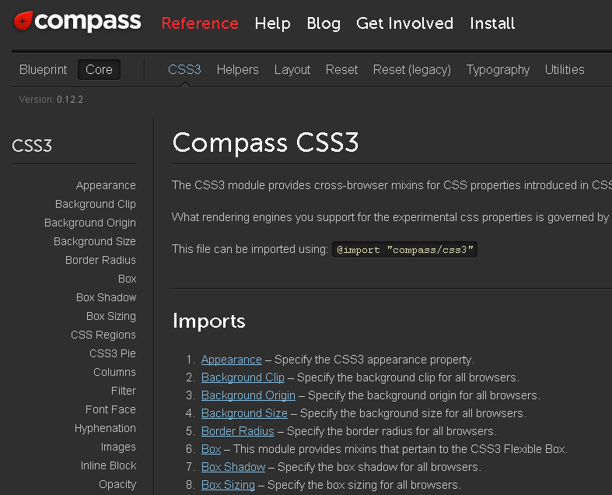The image size is (612, 495).
Task: Open the Reference main menu item
Action: coord(200,23)
